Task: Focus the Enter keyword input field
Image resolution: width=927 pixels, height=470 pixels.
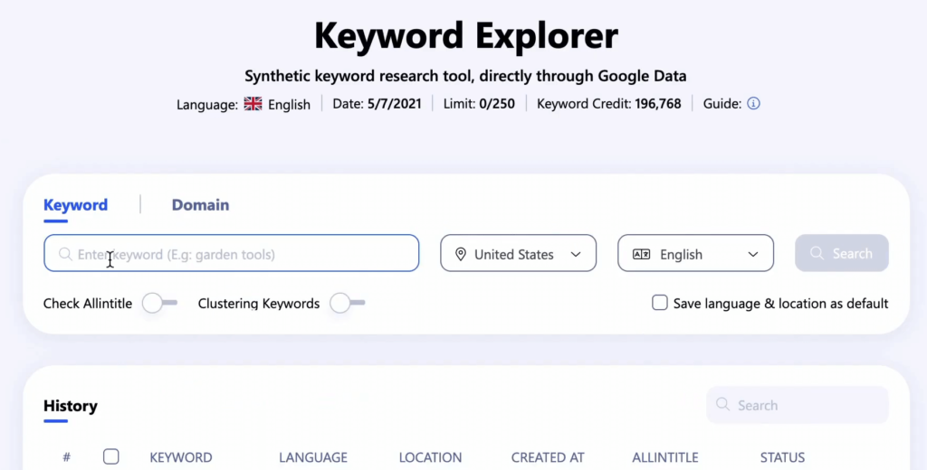Action: point(231,253)
